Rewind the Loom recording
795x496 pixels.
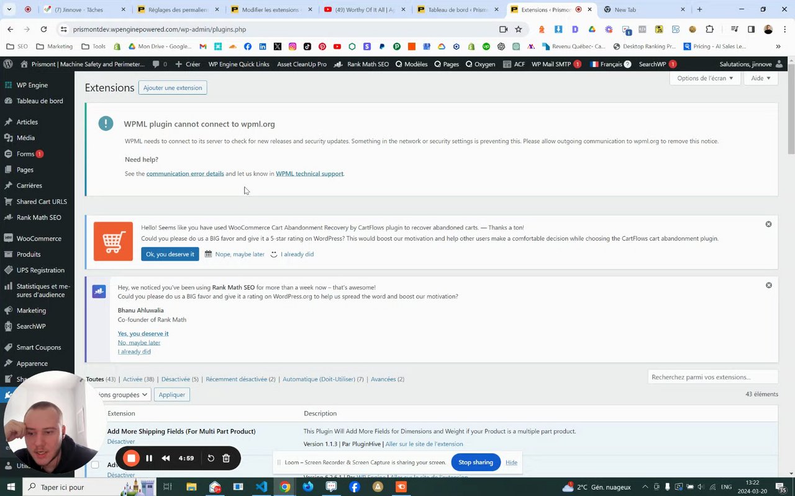[166, 458]
